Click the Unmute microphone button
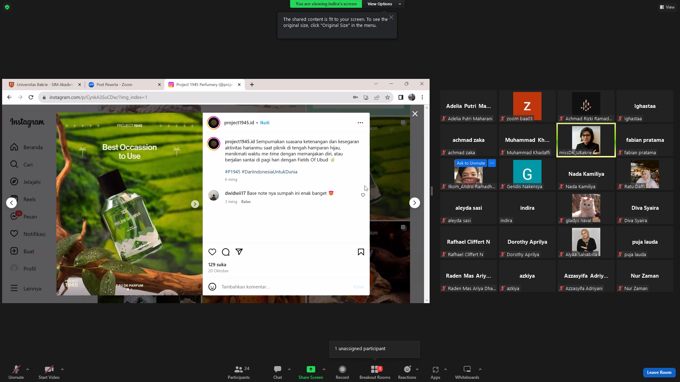The width and height of the screenshot is (680, 382). click(x=16, y=372)
